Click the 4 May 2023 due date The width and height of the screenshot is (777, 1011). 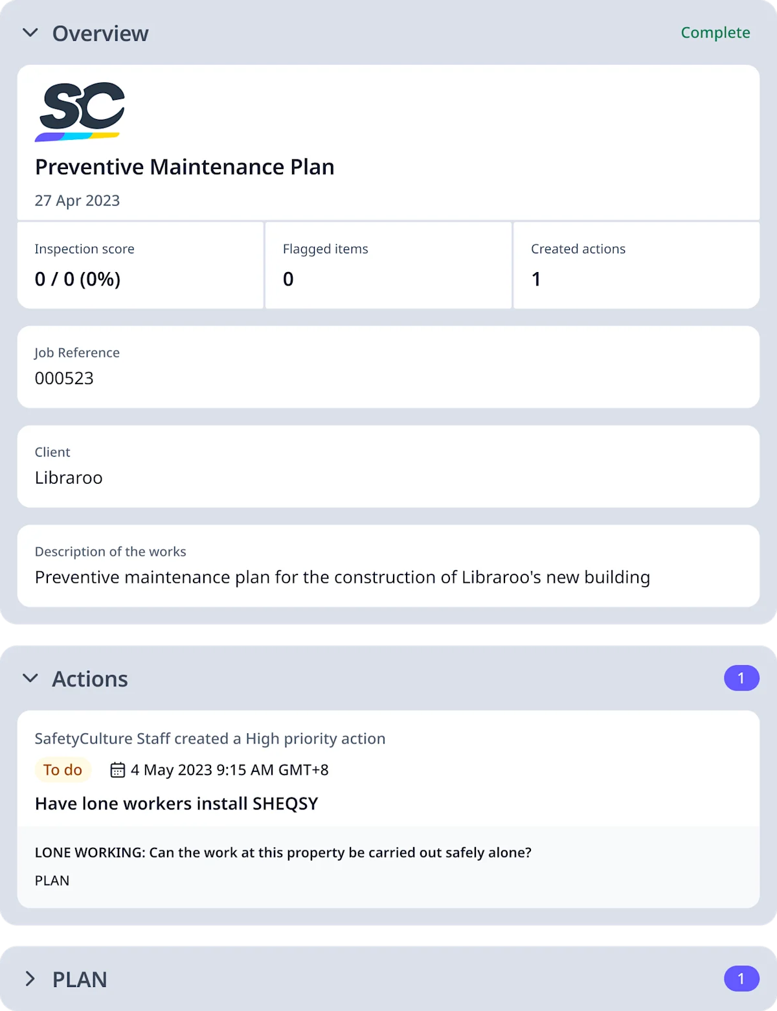[230, 769]
